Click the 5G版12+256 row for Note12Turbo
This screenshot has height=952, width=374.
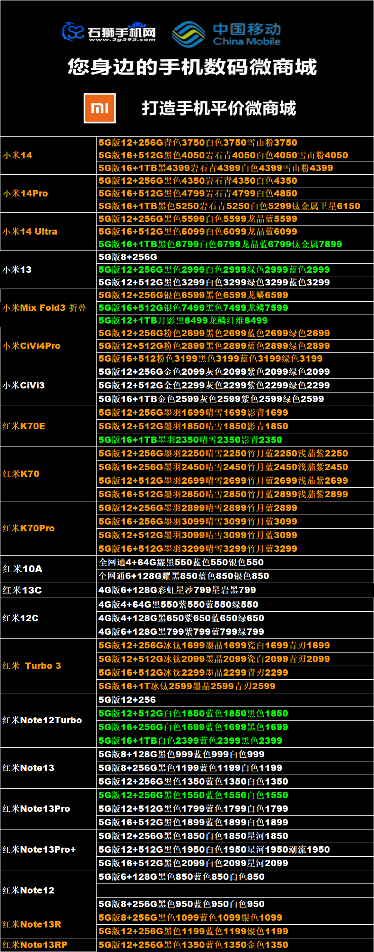click(235, 700)
